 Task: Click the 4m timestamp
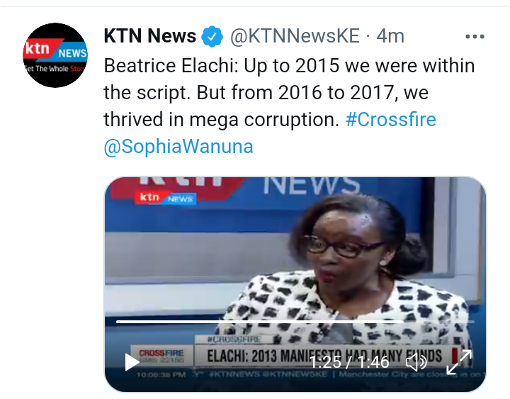(390, 36)
